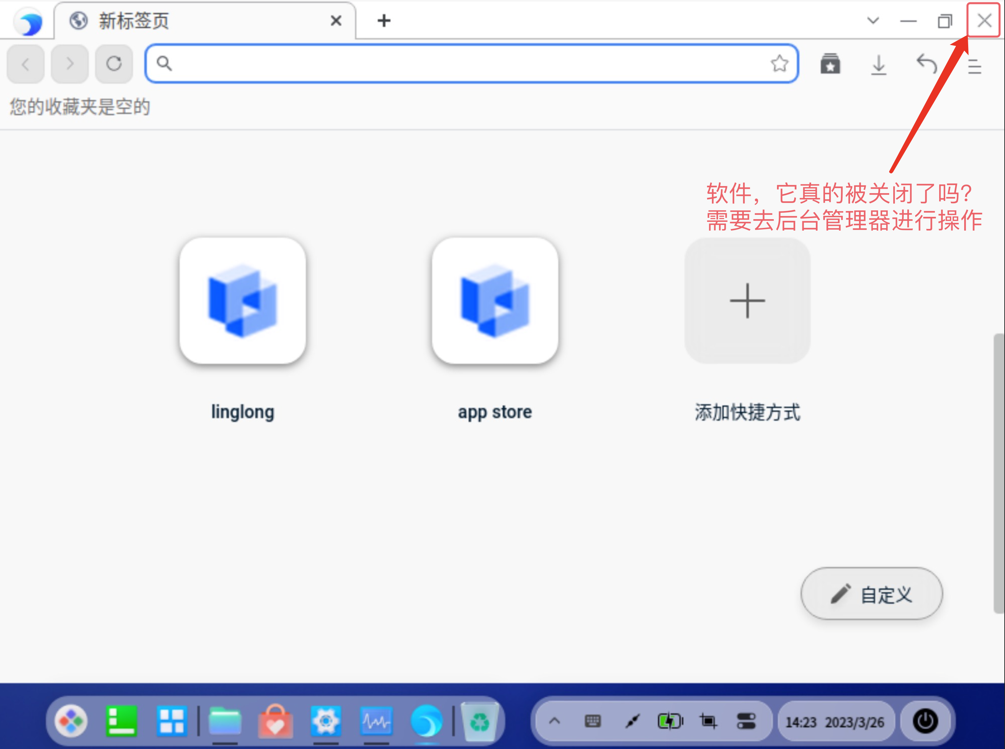
Task: Open the system monitor dock icon
Action: click(x=376, y=721)
